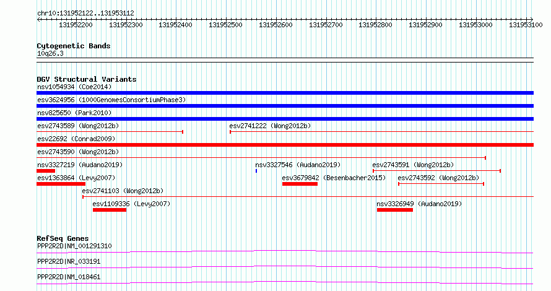Select nsv3327546 (Audano2019) label
551x291 pixels.
298,165
